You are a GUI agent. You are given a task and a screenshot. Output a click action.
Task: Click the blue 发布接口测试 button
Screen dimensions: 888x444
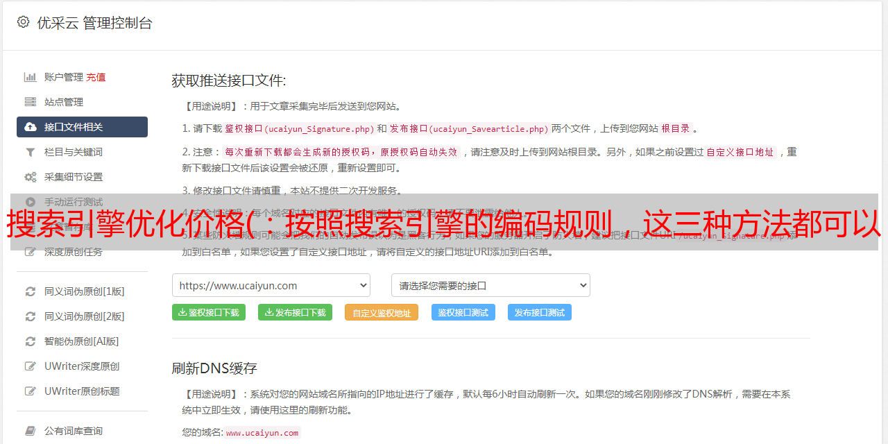coord(540,312)
